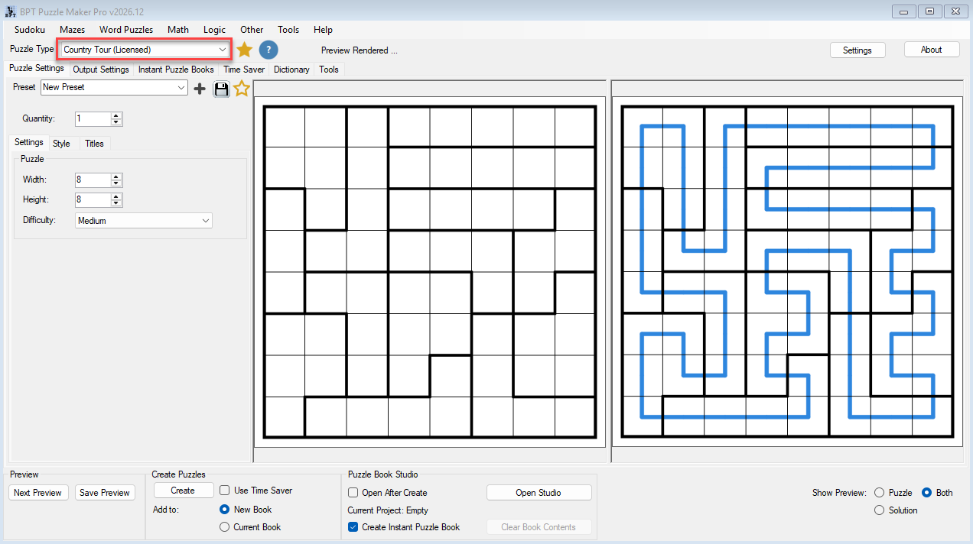The image size is (973, 544).
Task: Click the 'Preview Rendered ...' status text
Action: pyautogui.click(x=360, y=50)
